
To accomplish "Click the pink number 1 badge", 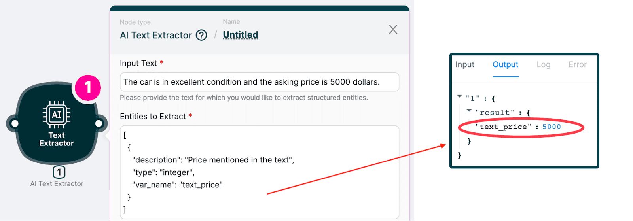I will (87, 88).
